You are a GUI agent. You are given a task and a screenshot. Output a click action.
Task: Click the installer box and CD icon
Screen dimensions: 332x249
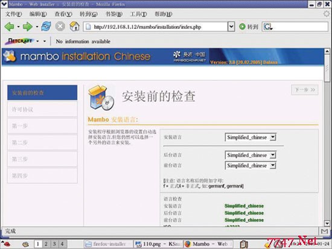tap(101, 98)
